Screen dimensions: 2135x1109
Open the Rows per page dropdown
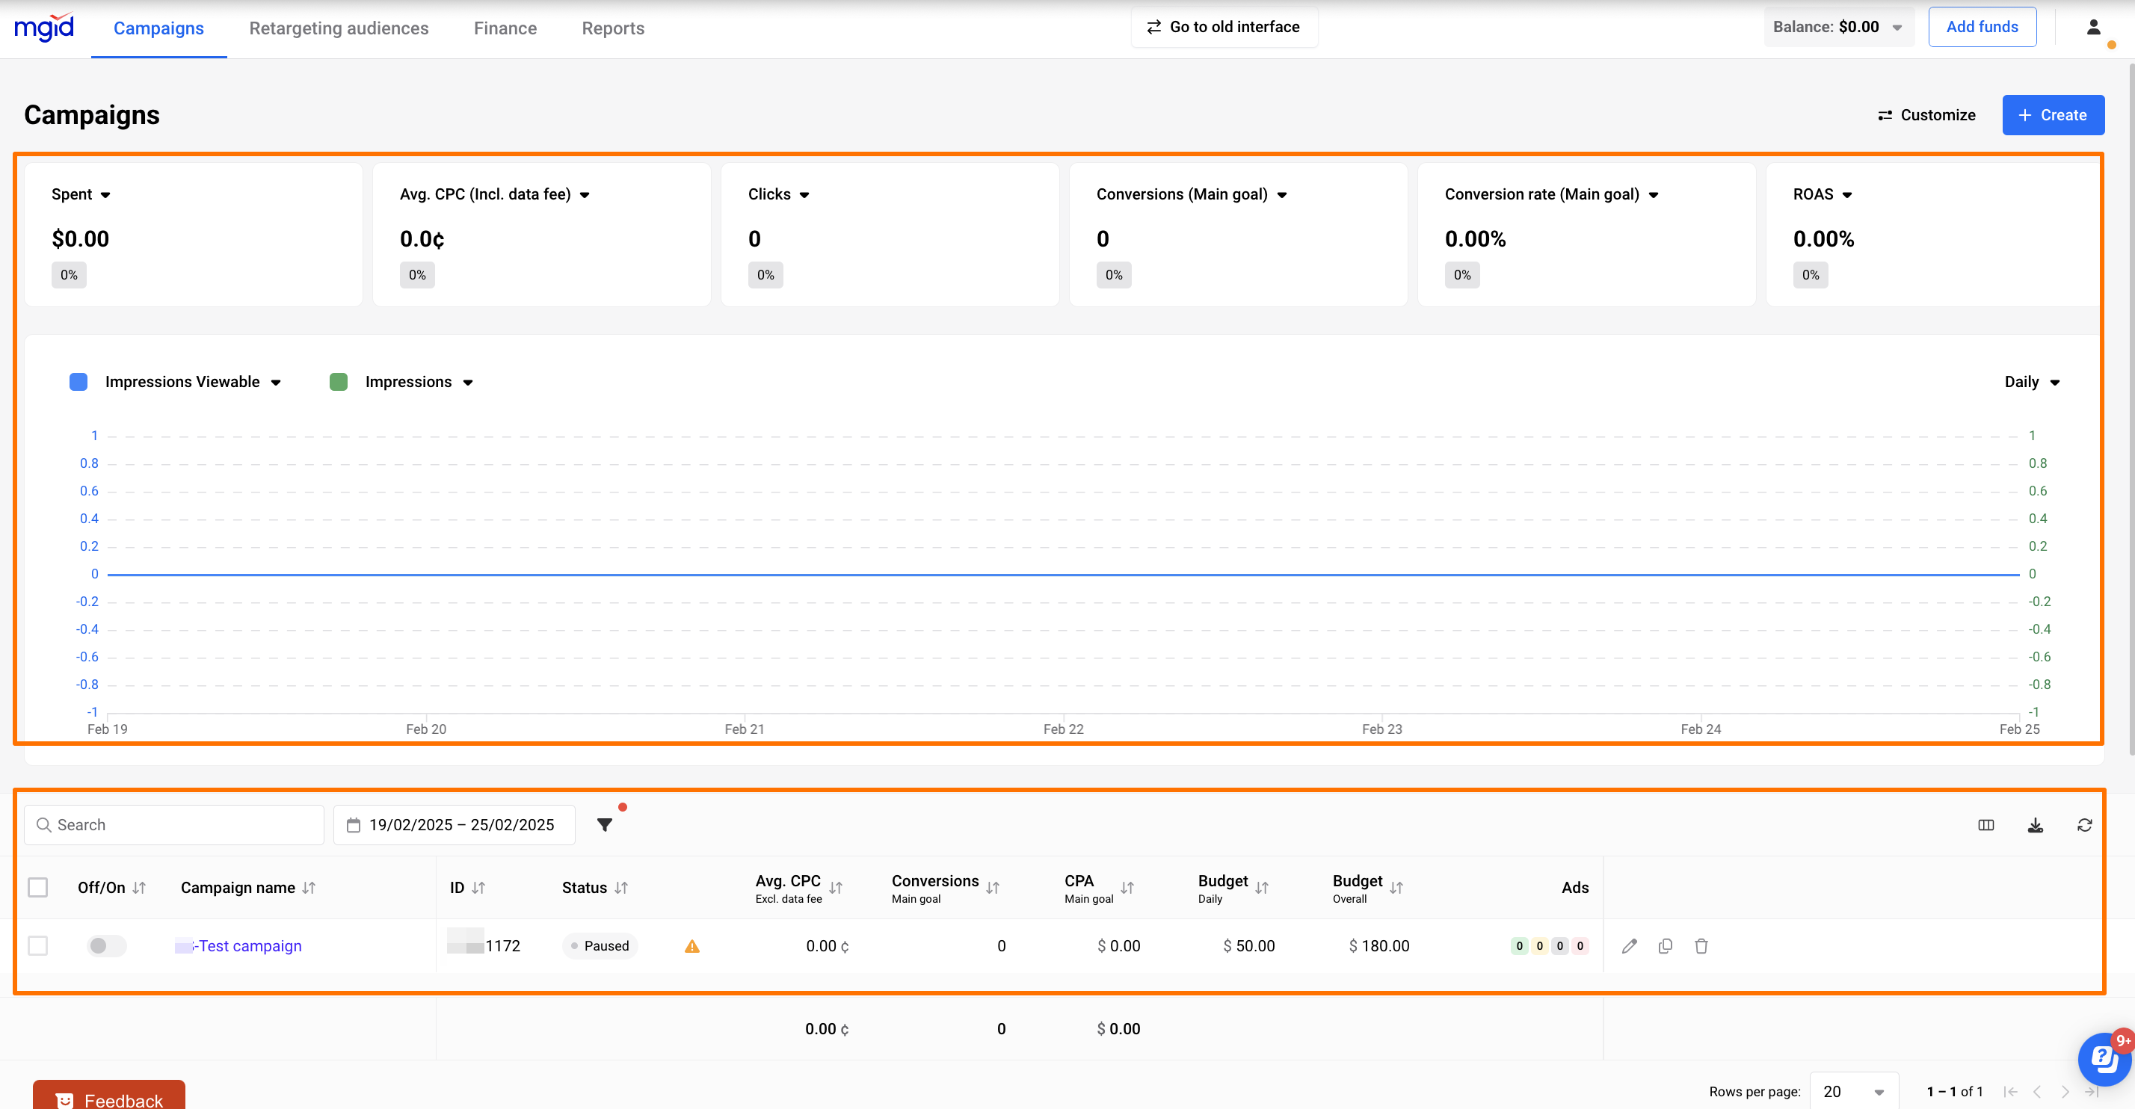pos(1853,1092)
